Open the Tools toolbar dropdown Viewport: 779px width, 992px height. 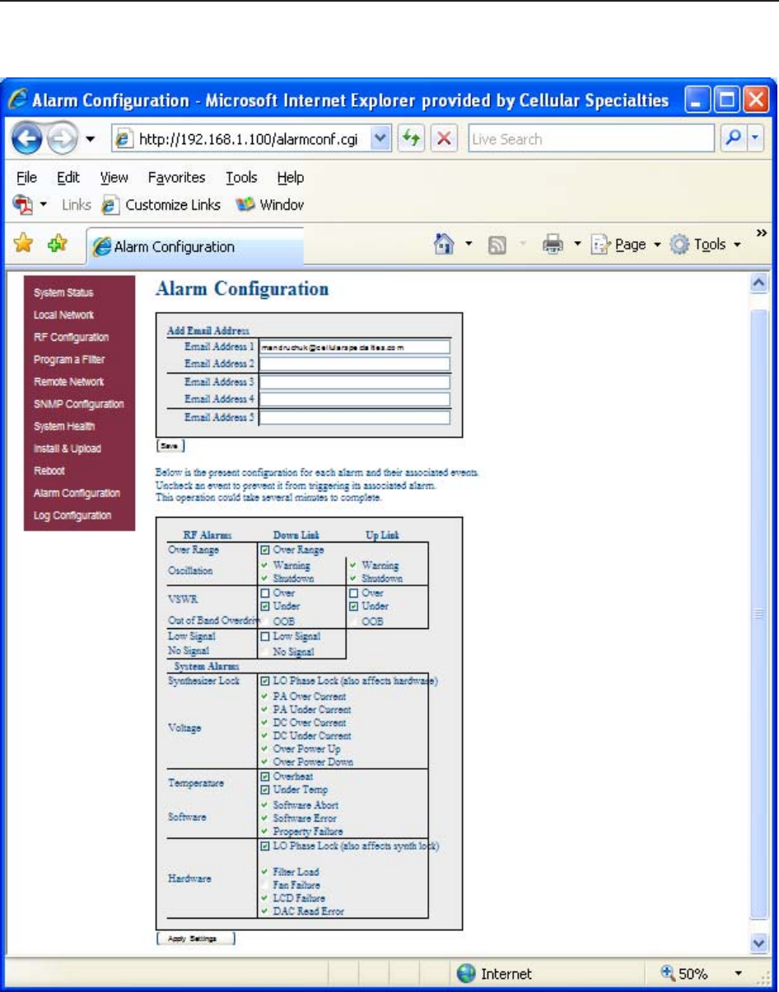click(x=706, y=245)
